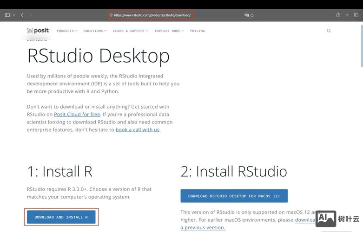Click the Download and Install R button
The image size is (363, 232).
tap(61, 217)
